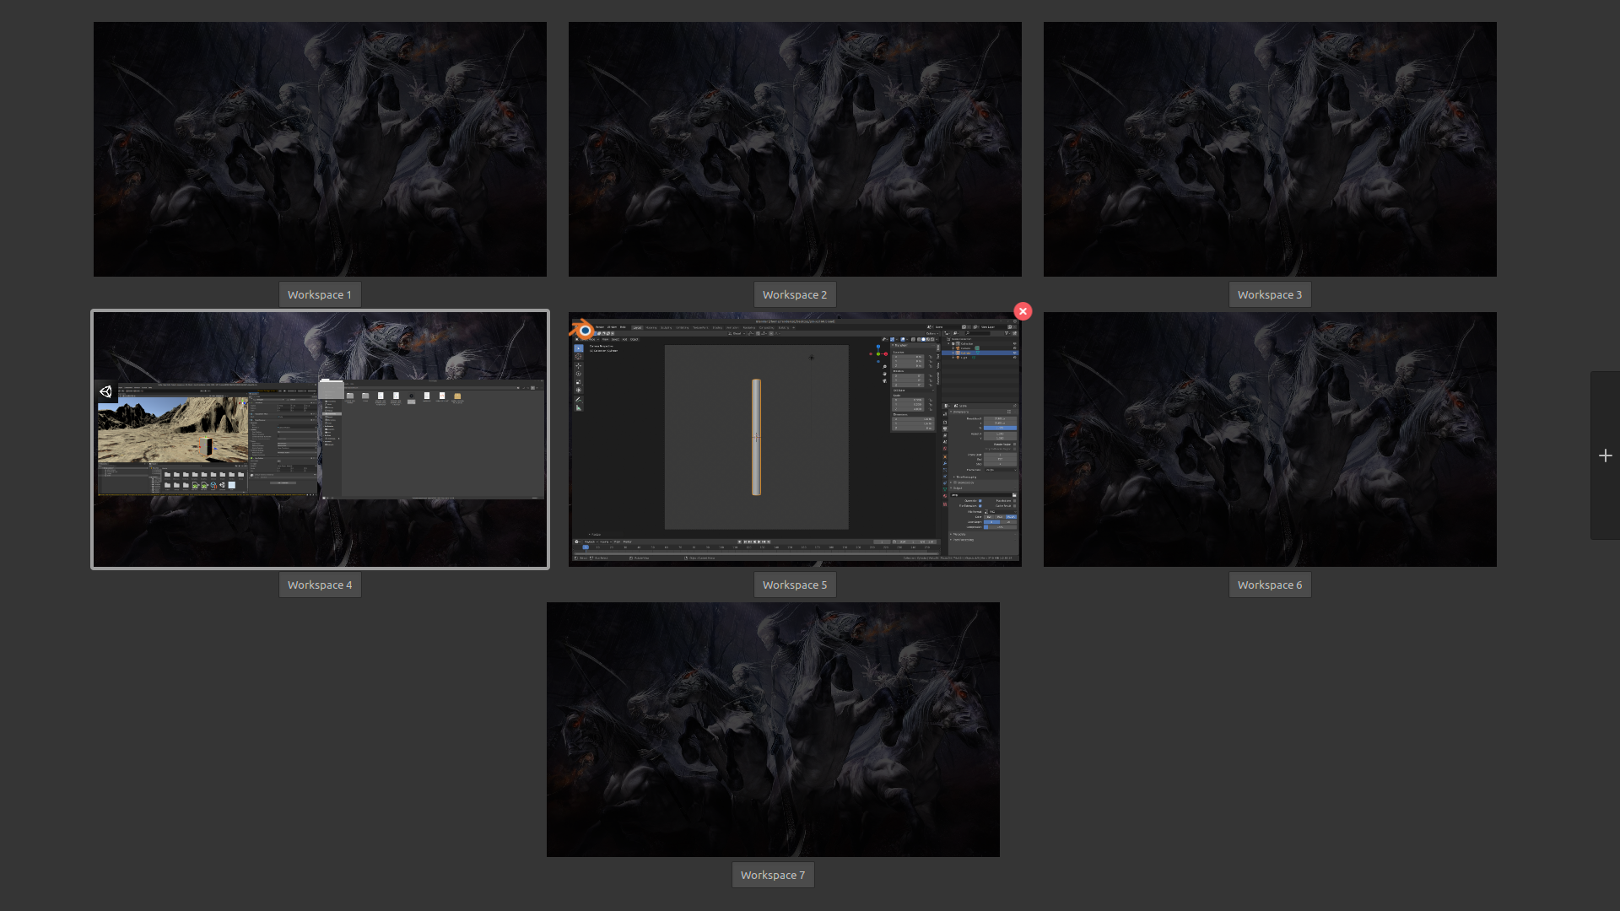Select the file manager window in Workspace 4
Screen dimensions: 1620x911
point(432,439)
